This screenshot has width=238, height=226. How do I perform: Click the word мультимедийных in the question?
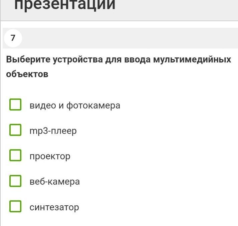pyautogui.click(x=192, y=59)
